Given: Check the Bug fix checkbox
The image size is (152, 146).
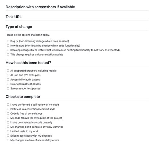Looking at the screenshot, I should (x=8, y=41).
